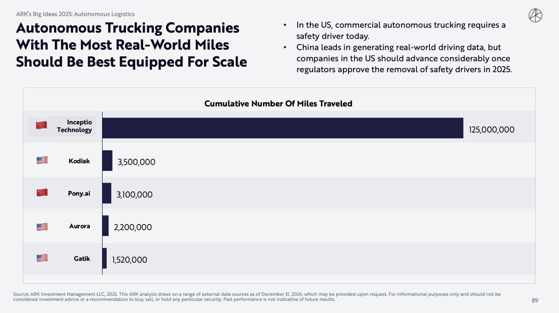
Task: Click the page number 89
Action: pyautogui.click(x=535, y=300)
